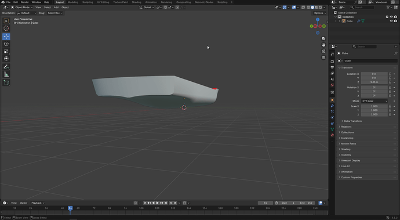This screenshot has width=400, height=220.
Task: Switch to the Geometry Nodes workspace tab
Action: (x=204, y=2)
